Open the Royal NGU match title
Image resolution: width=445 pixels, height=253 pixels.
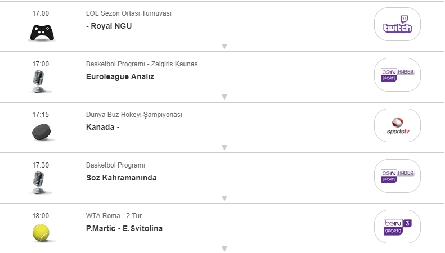point(111,26)
